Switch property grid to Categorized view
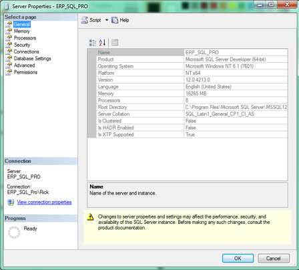The height and width of the screenshot is (270, 299). [92, 43]
